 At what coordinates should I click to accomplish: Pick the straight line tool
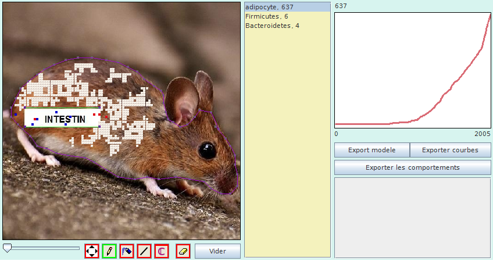(144, 251)
